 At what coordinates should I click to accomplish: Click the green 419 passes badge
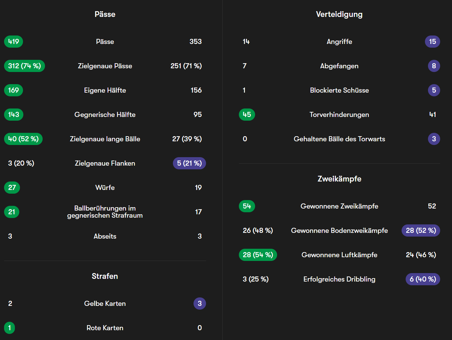point(14,42)
